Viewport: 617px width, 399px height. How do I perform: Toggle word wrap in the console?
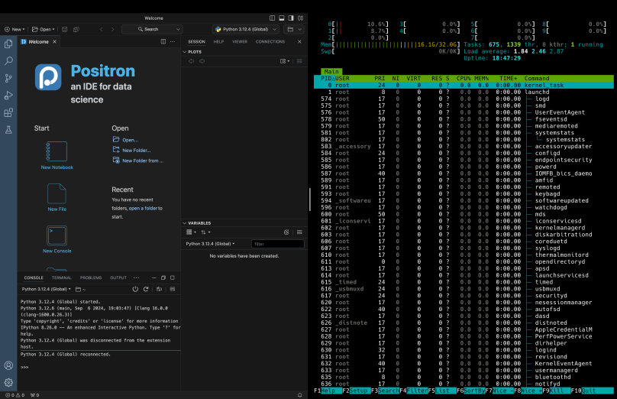(x=159, y=289)
